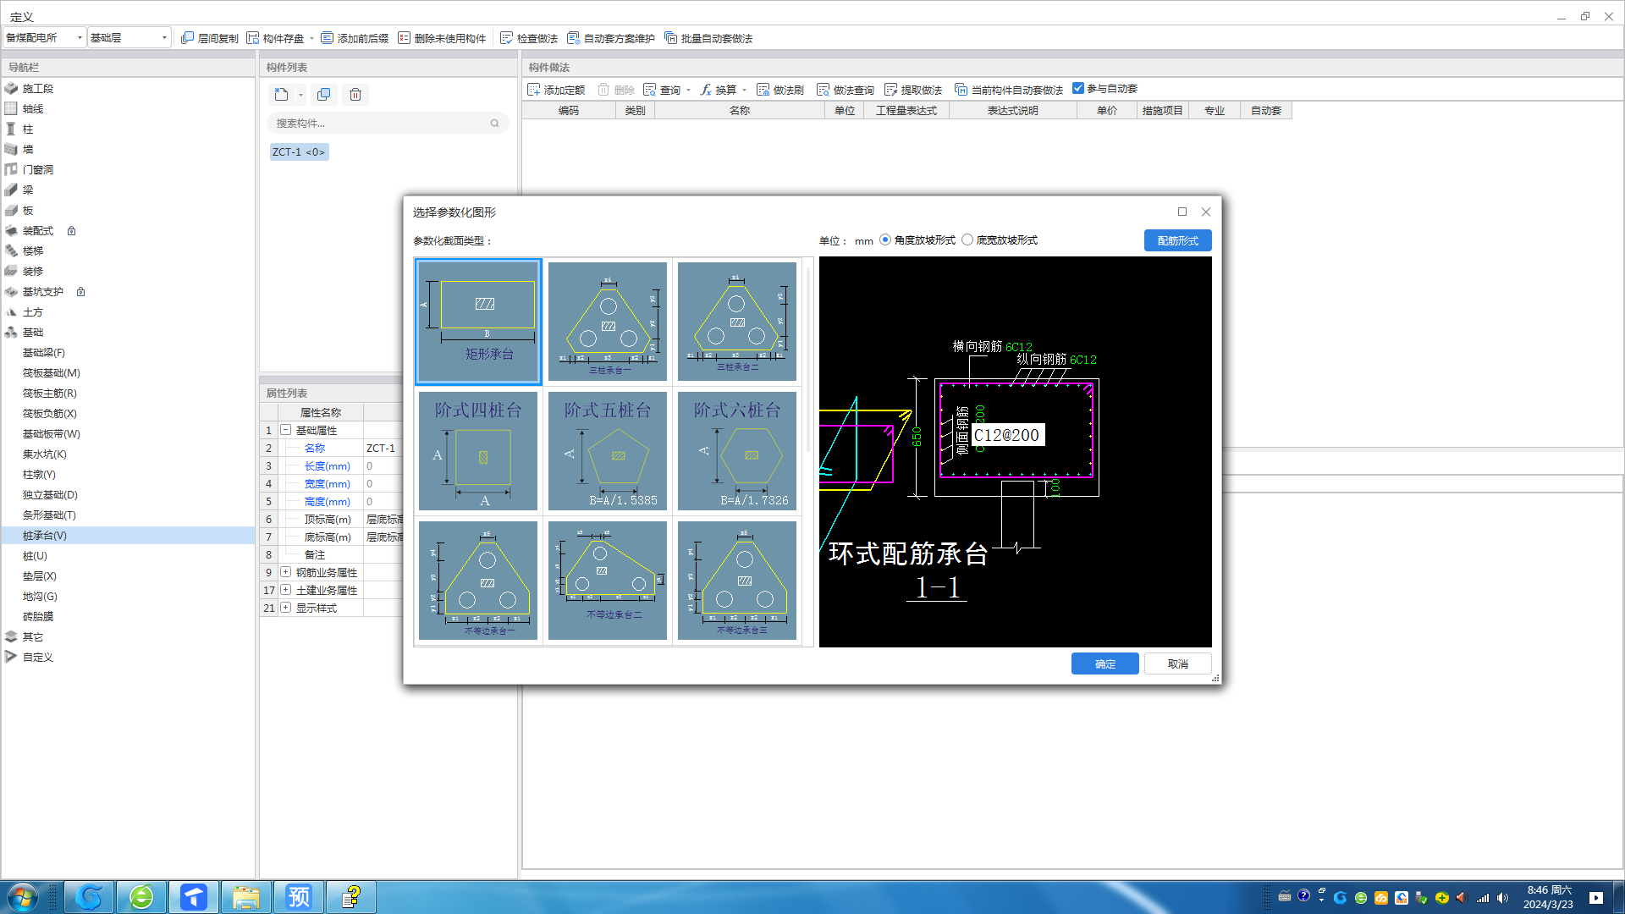Choose the 阶式六桩台 thumbnail
The image size is (1625, 914).
(x=737, y=451)
